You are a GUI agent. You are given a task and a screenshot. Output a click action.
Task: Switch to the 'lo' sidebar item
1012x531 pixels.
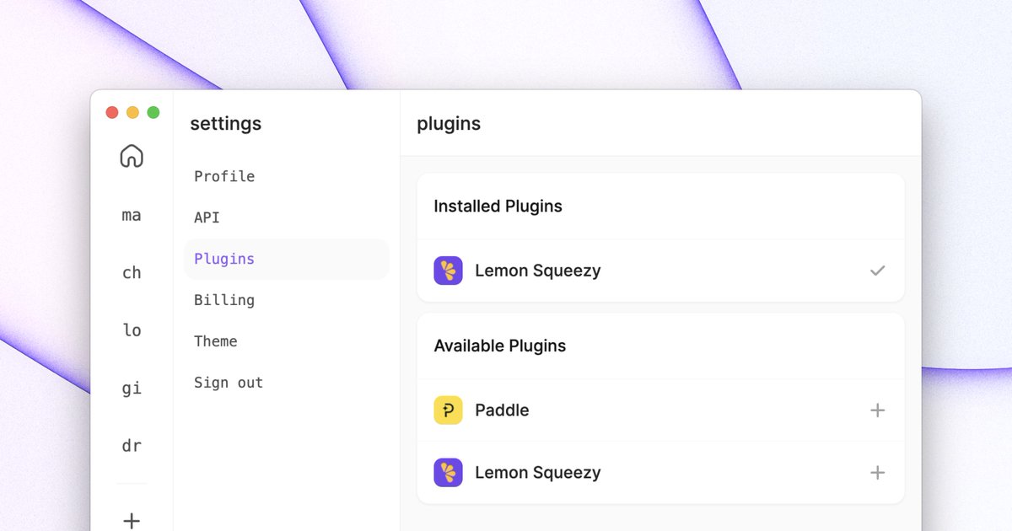coord(132,330)
